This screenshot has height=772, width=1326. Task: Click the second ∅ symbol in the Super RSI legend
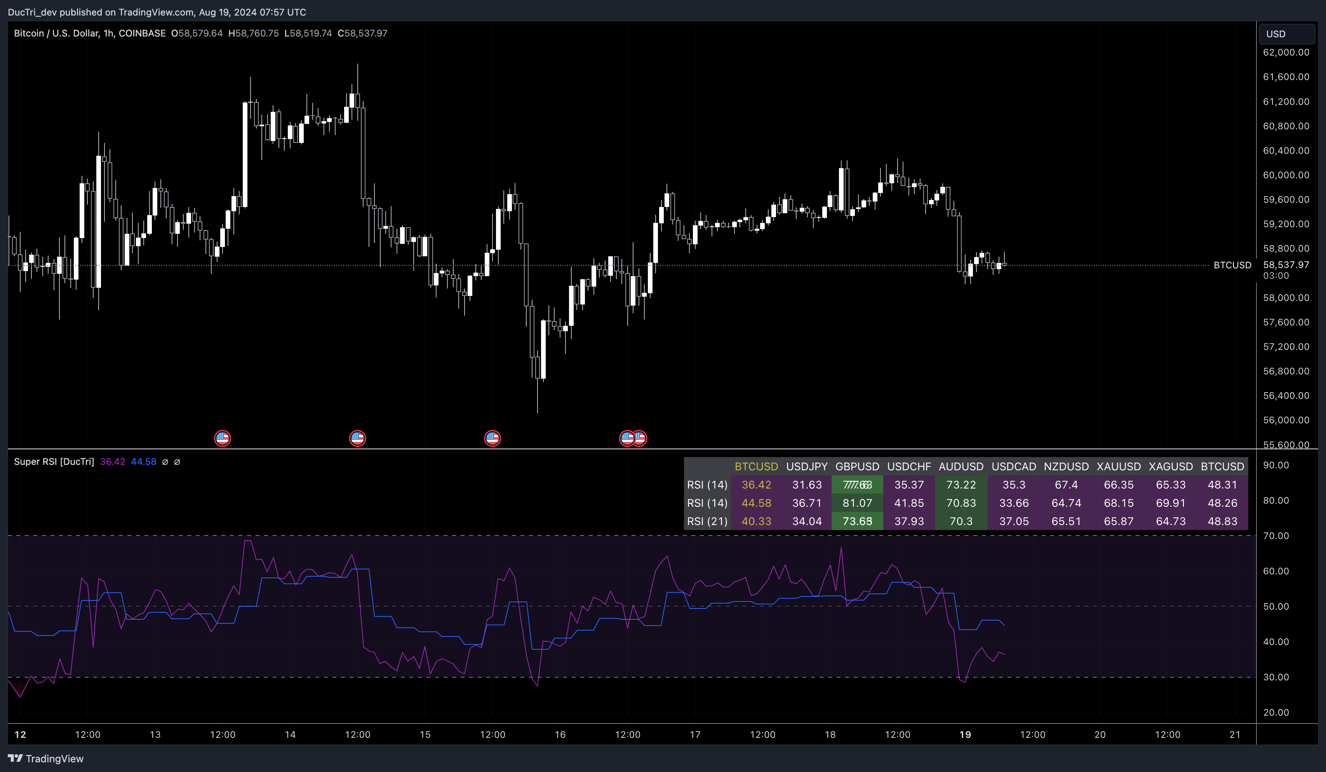click(x=177, y=461)
